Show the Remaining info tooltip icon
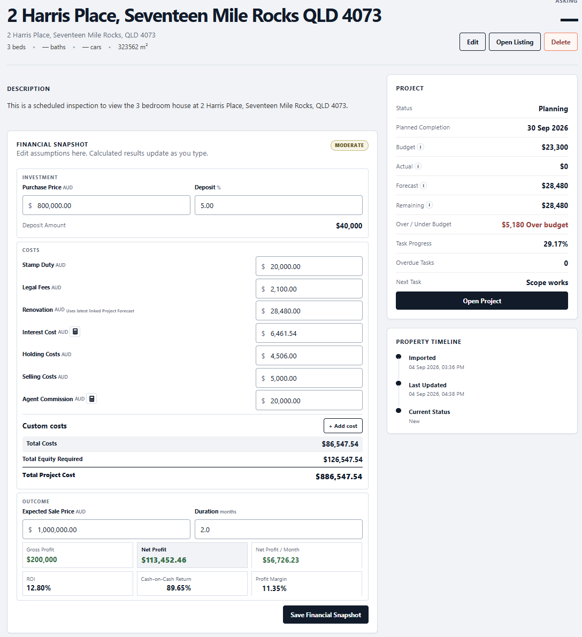Viewport: 582px width, 637px height. (429, 205)
